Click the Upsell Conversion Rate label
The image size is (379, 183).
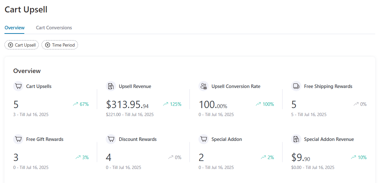pyautogui.click(x=236, y=86)
